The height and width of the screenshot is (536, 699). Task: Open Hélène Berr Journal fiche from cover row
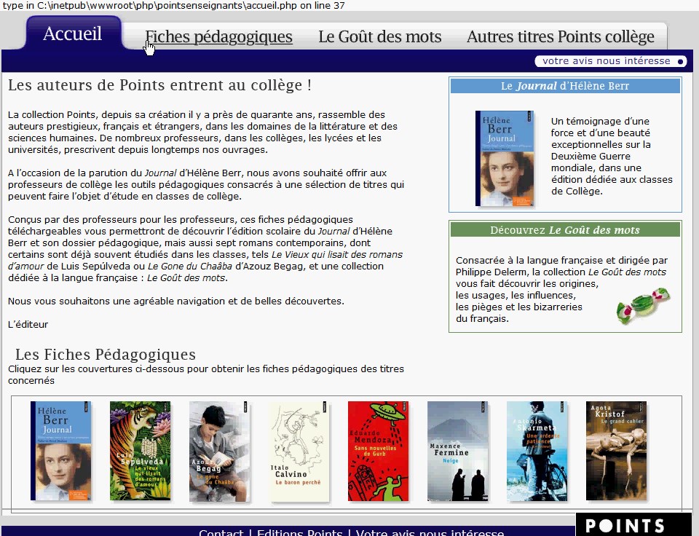coord(60,451)
